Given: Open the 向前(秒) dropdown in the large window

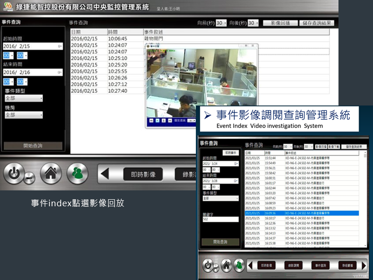Looking at the screenshot, I should (221, 23).
